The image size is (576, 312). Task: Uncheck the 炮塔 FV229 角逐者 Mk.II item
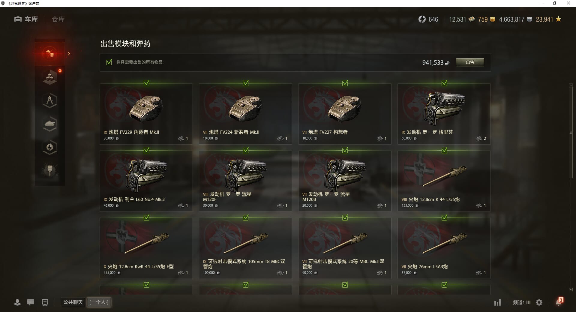tap(146, 83)
